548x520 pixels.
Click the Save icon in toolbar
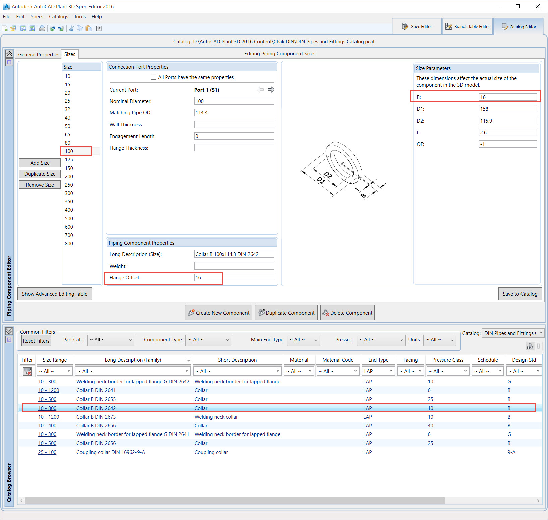click(23, 29)
